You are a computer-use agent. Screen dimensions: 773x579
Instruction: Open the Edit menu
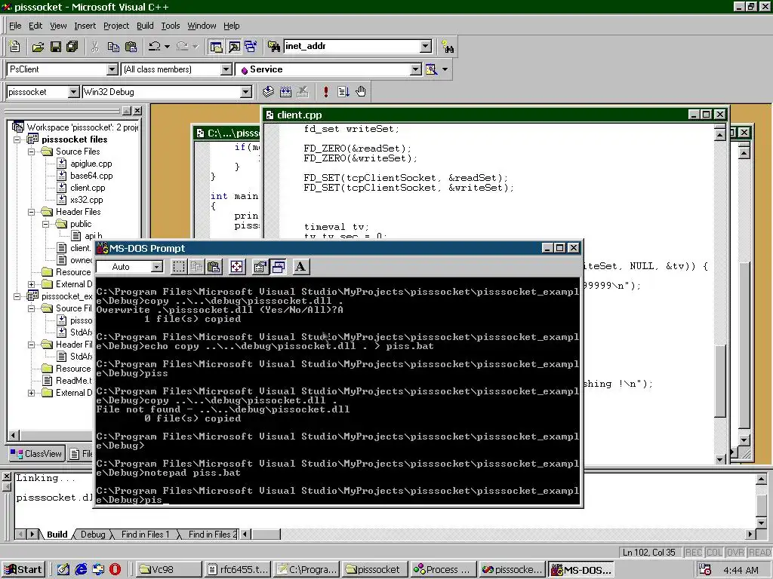[35, 26]
